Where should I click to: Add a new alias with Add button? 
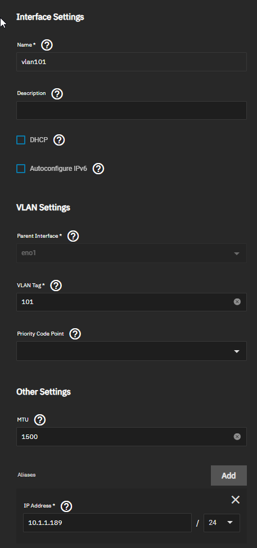[229, 475]
